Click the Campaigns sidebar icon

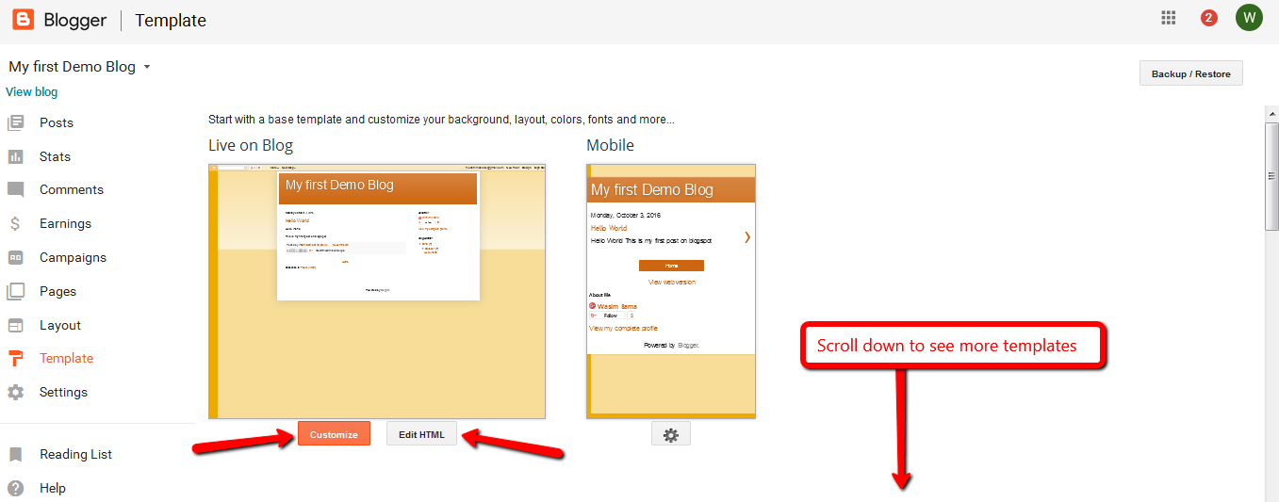[15, 257]
